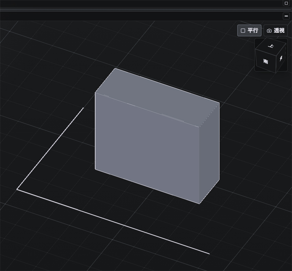Switch to 平行 parallel projection view
Screen dimensions: 292x271
(x=249, y=30)
